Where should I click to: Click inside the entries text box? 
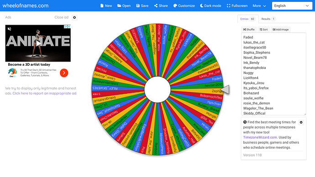[273, 74]
